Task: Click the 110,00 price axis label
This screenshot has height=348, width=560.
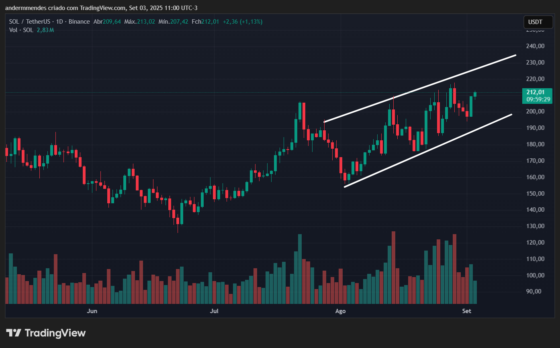Action: (535, 259)
